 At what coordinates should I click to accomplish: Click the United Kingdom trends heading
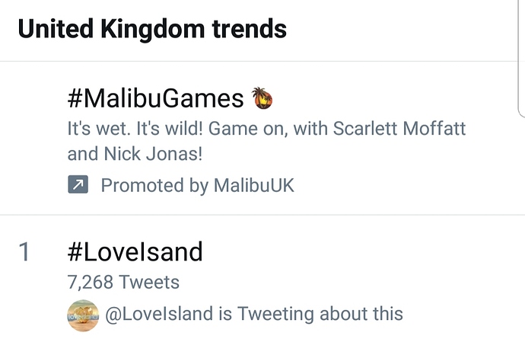pyautogui.click(x=152, y=29)
